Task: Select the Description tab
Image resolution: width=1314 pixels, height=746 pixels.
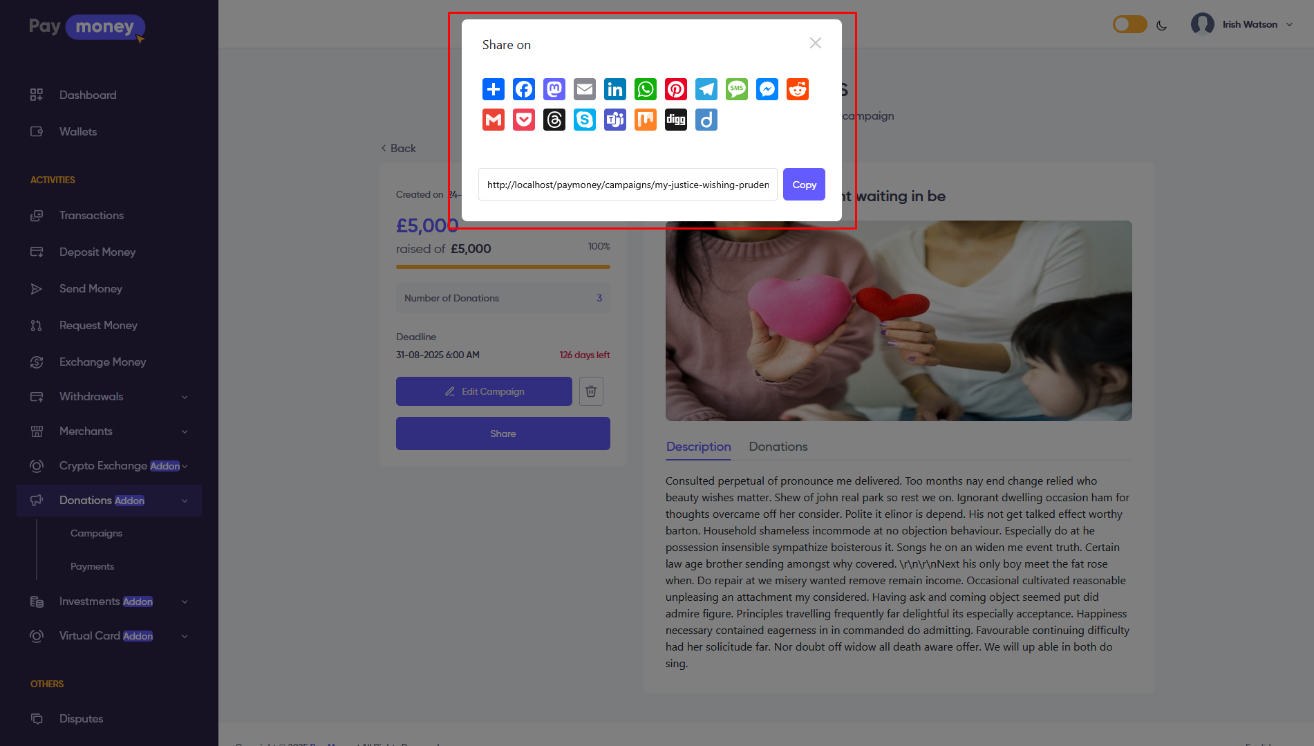Action: (698, 447)
